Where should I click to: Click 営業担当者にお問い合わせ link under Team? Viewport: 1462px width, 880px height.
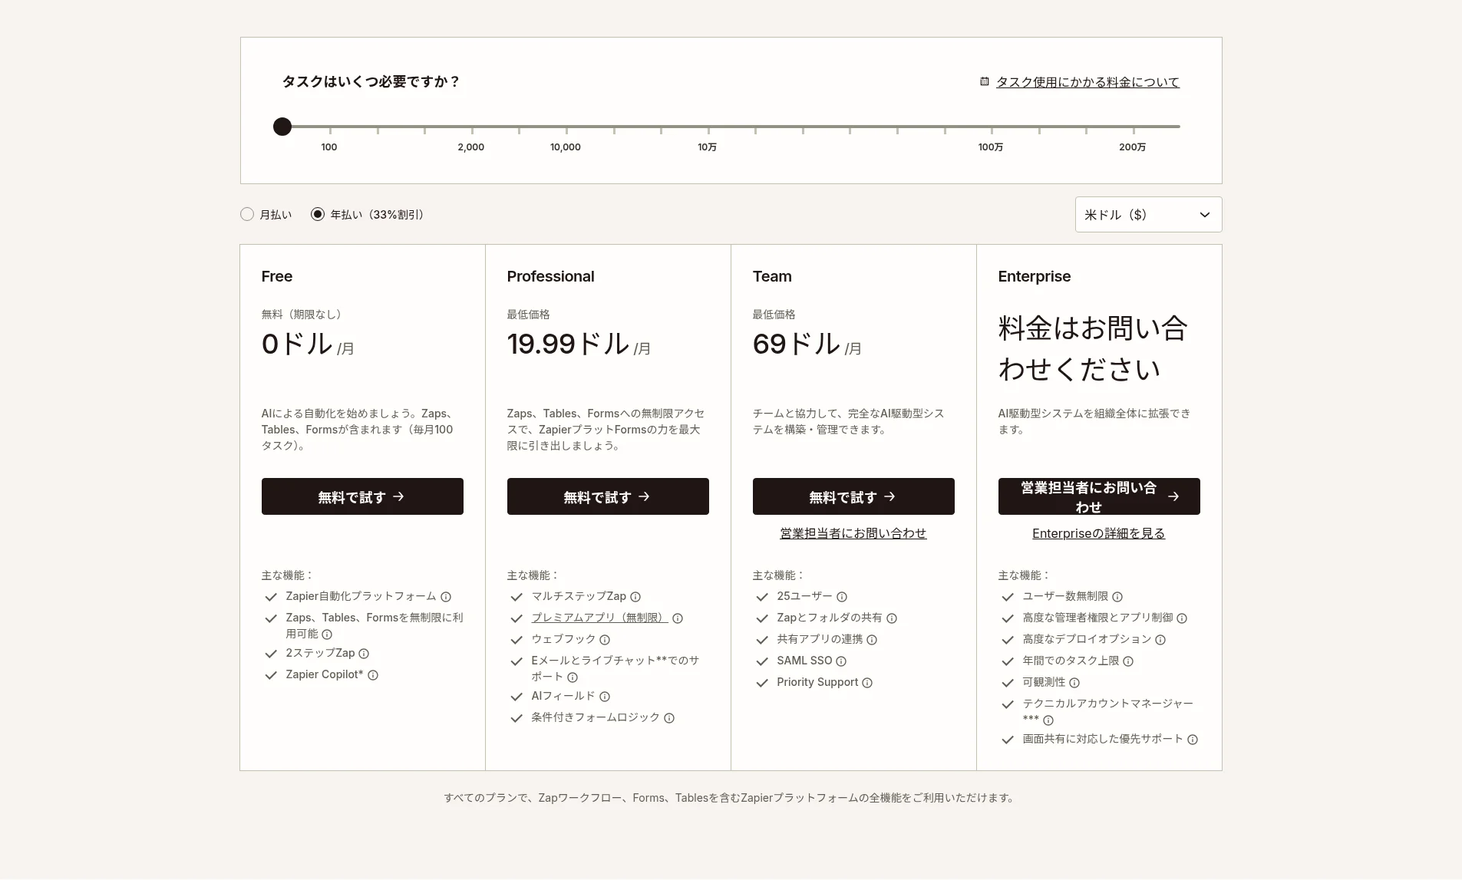tap(853, 533)
